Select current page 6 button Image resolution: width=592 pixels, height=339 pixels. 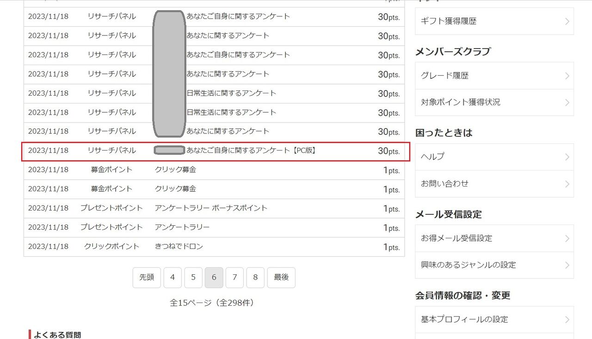[214, 278]
